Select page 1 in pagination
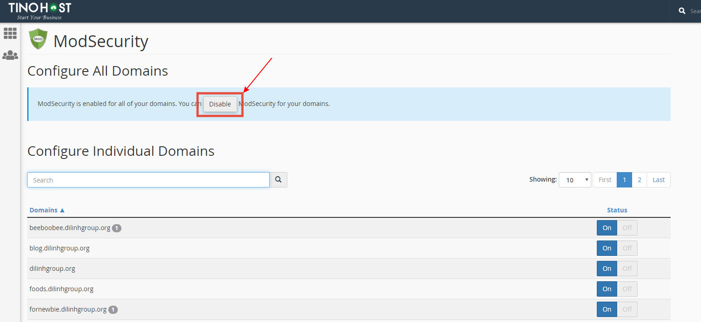This screenshot has height=322, width=701. click(624, 180)
